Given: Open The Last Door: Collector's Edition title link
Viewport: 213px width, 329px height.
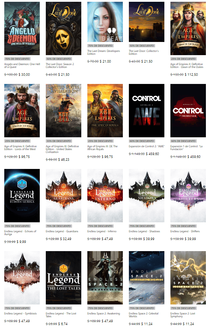Looking at the screenshot, I should click(x=143, y=53).
